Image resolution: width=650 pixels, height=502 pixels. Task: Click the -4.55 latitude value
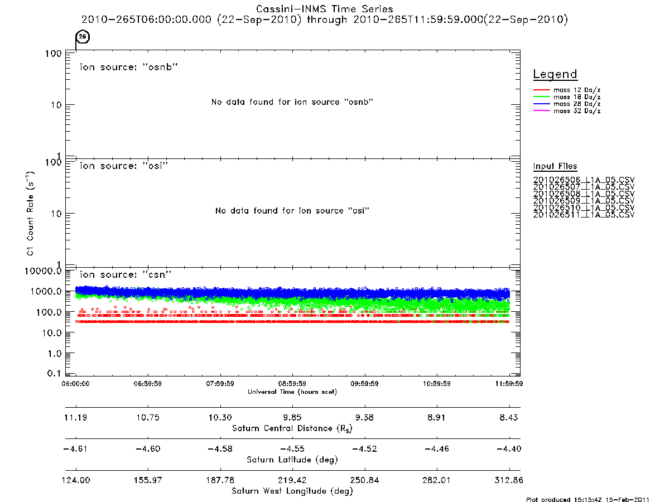pyautogui.click(x=292, y=449)
